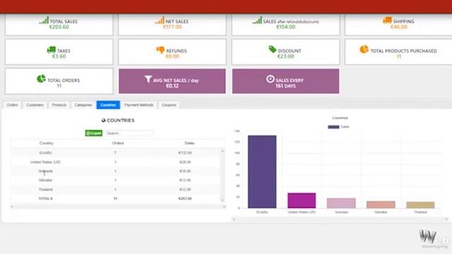Image resolution: width=452 pixels, height=254 pixels.
Task: Switch to the Customers tab
Action: click(35, 105)
